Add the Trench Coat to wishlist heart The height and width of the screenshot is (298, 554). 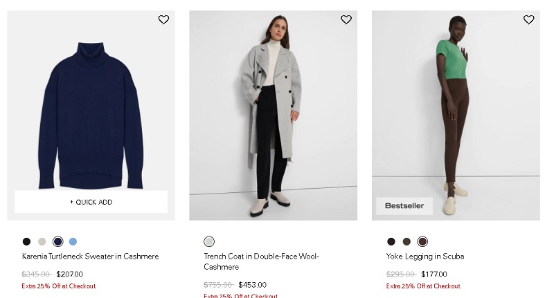point(346,20)
